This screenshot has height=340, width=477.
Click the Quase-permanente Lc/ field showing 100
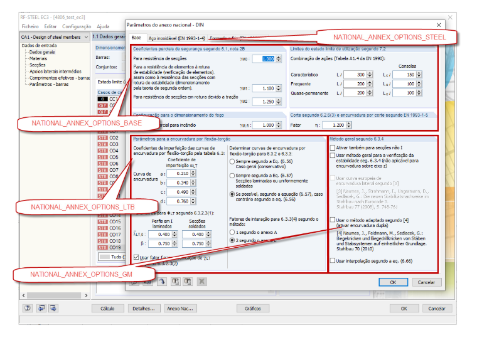click(405, 93)
